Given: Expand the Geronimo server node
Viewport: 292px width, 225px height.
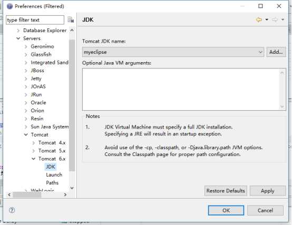Looking at the screenshot, I should tap(26, 46).
